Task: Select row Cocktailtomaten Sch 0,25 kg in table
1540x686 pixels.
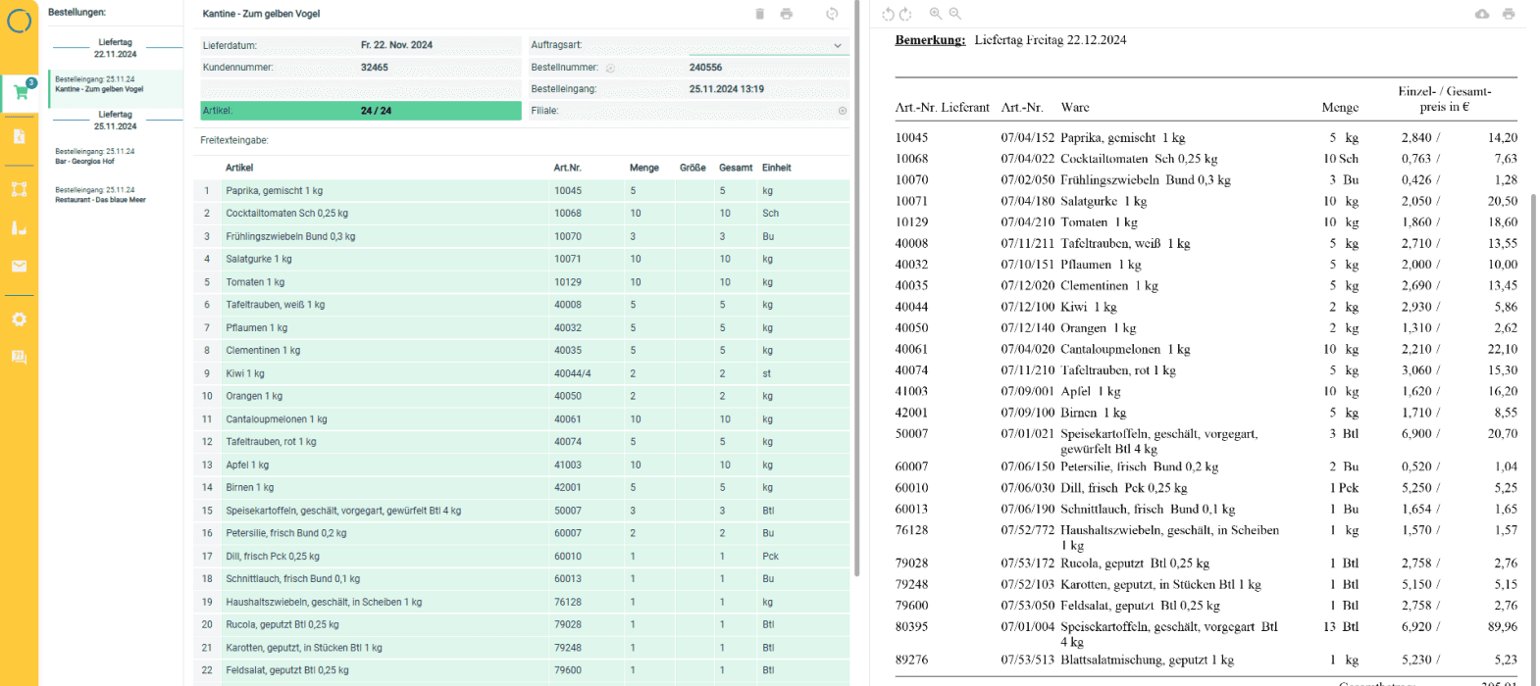Action: 521,214
